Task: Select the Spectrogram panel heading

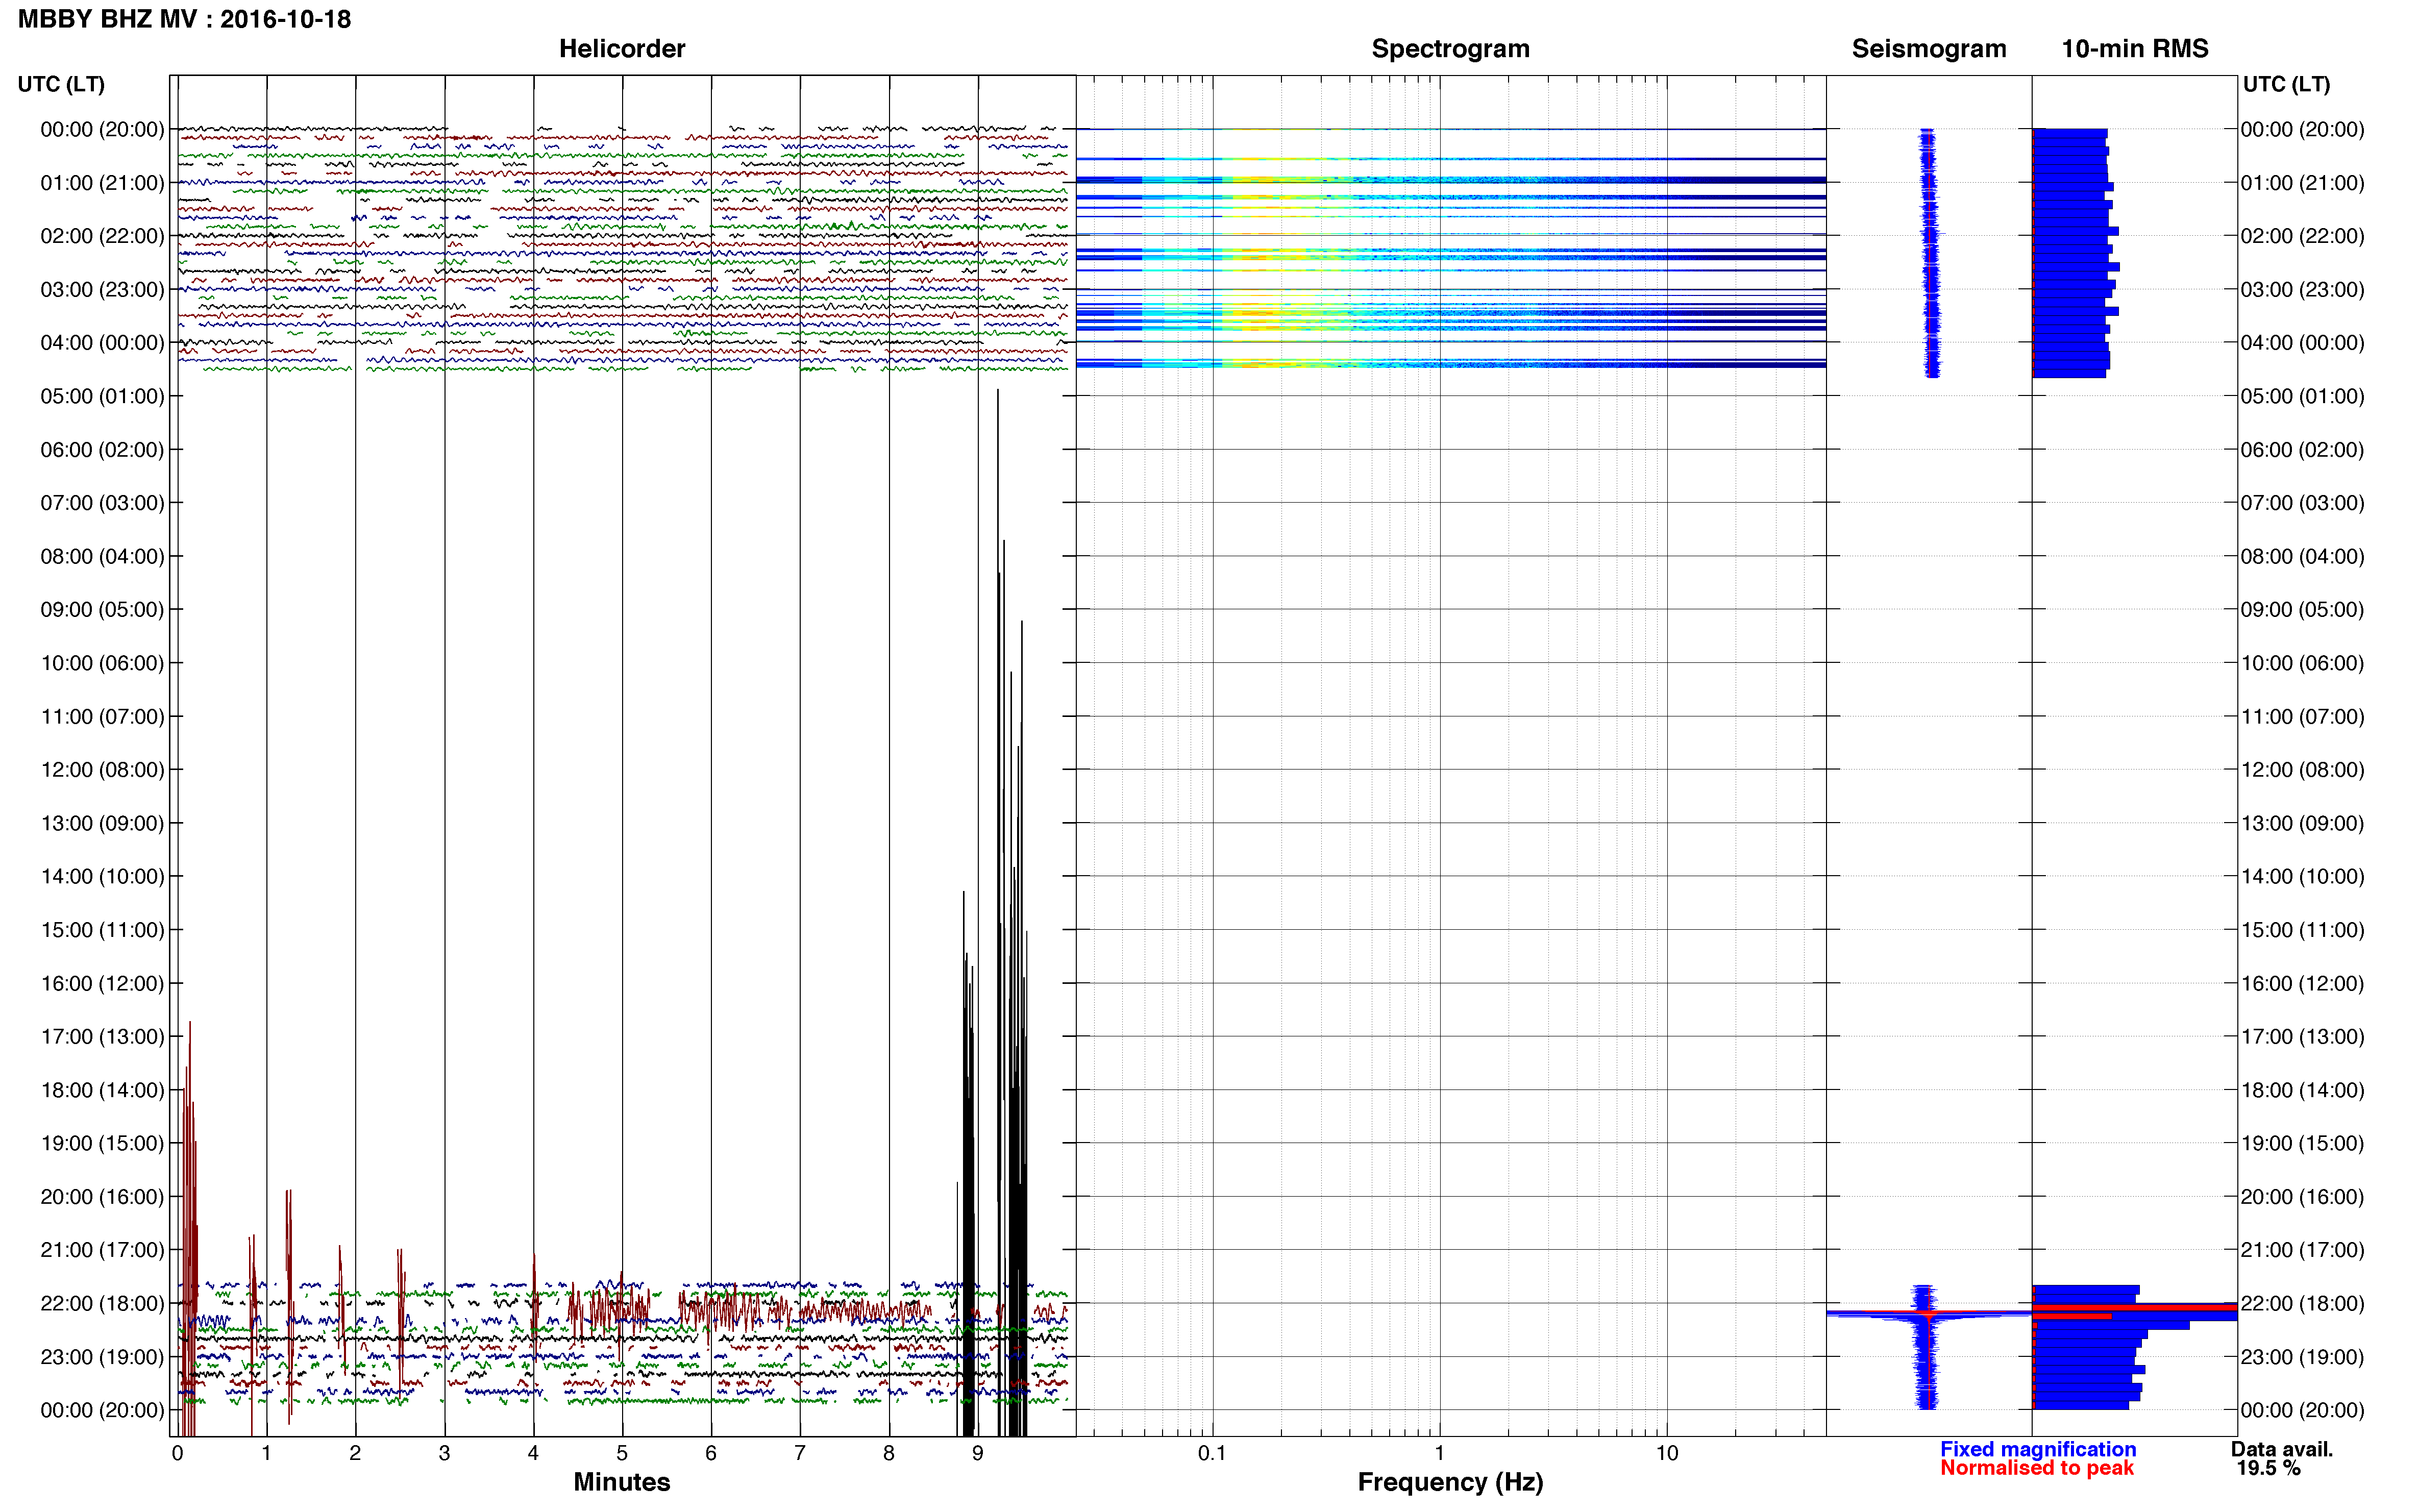Action: point(1450,48)
